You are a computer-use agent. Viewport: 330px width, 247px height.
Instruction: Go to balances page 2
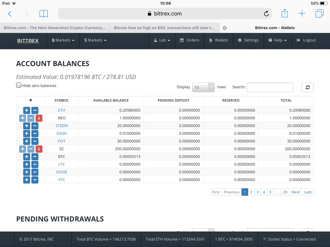(x=251, y=192)
